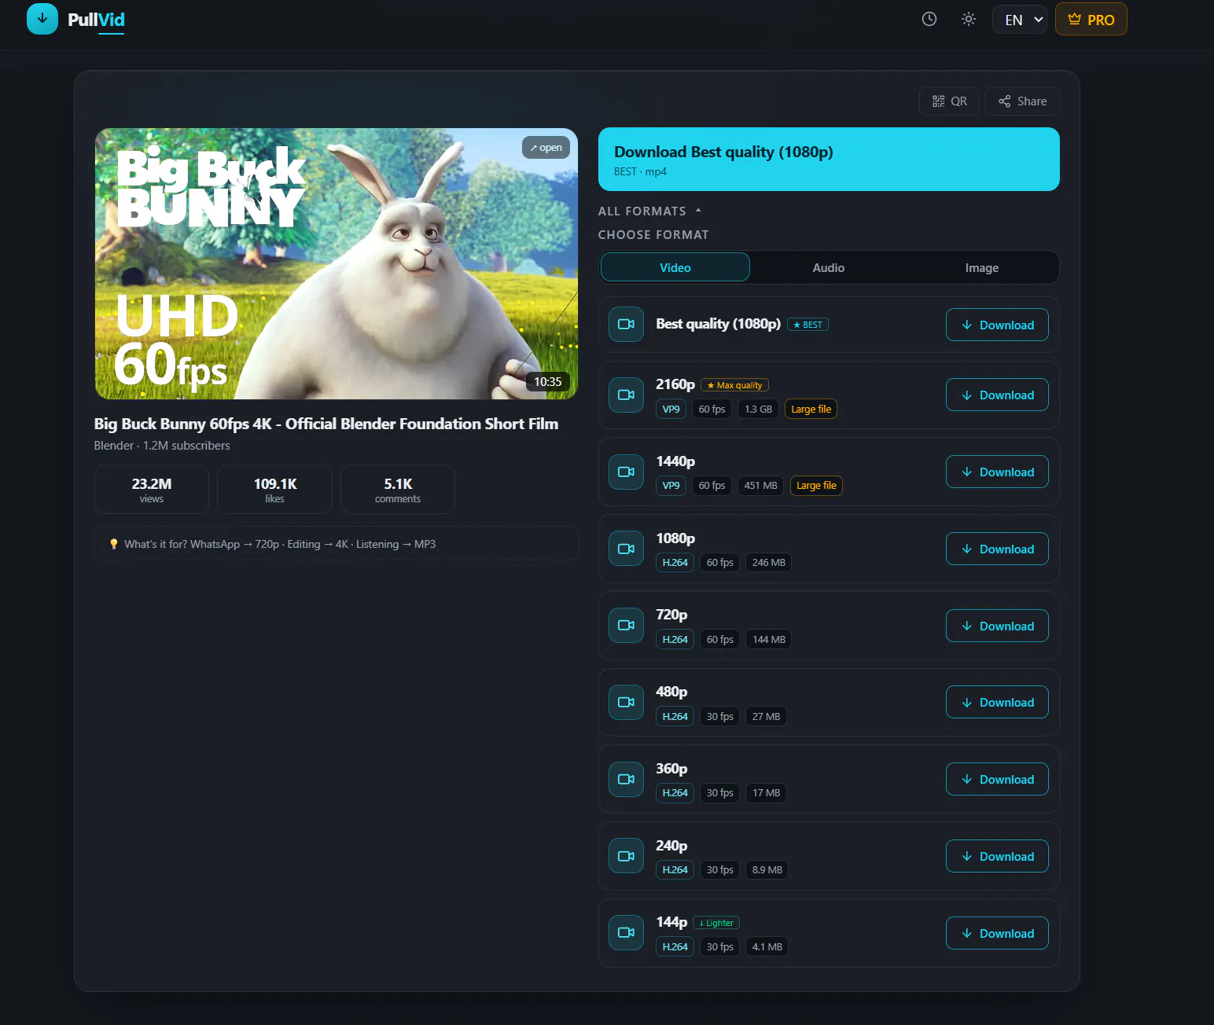Download the 144p Lighter format
Image resolution: width=1214 pixels, height=1025 pixels.
point(997,934)
